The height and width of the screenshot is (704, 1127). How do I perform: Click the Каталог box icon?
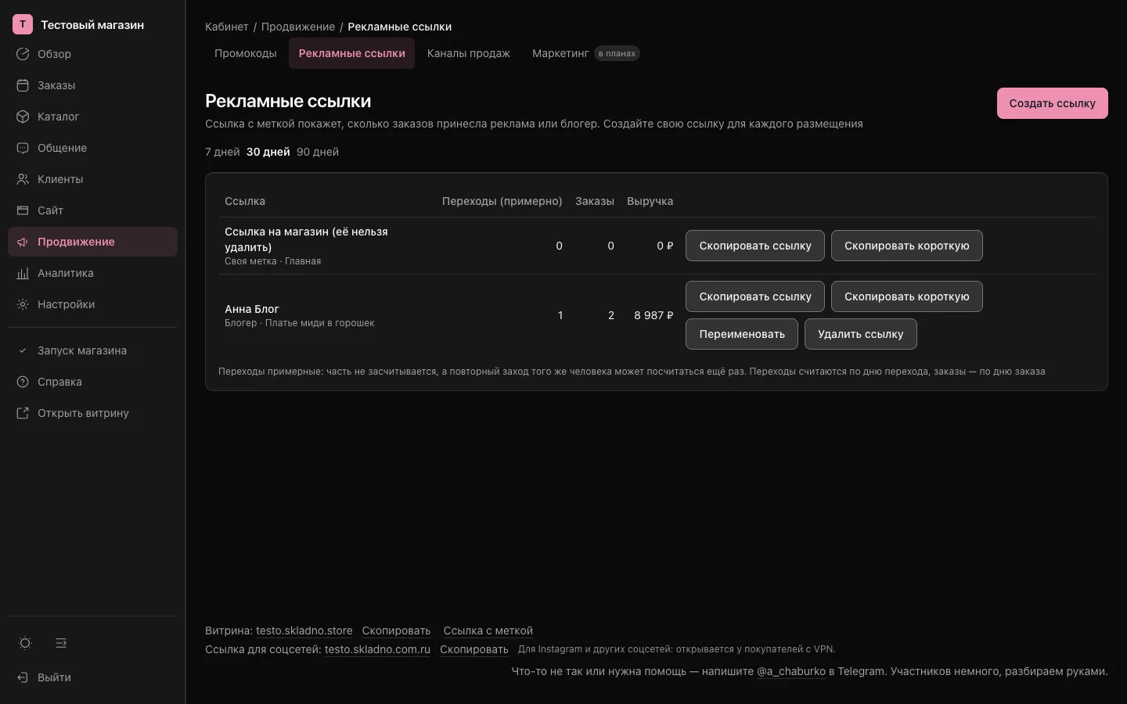click(x=23, y=117)
